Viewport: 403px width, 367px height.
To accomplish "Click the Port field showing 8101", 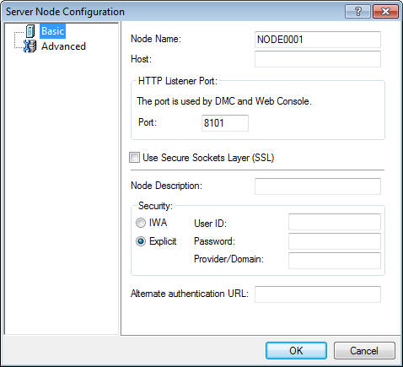I will tap(225, 123).
